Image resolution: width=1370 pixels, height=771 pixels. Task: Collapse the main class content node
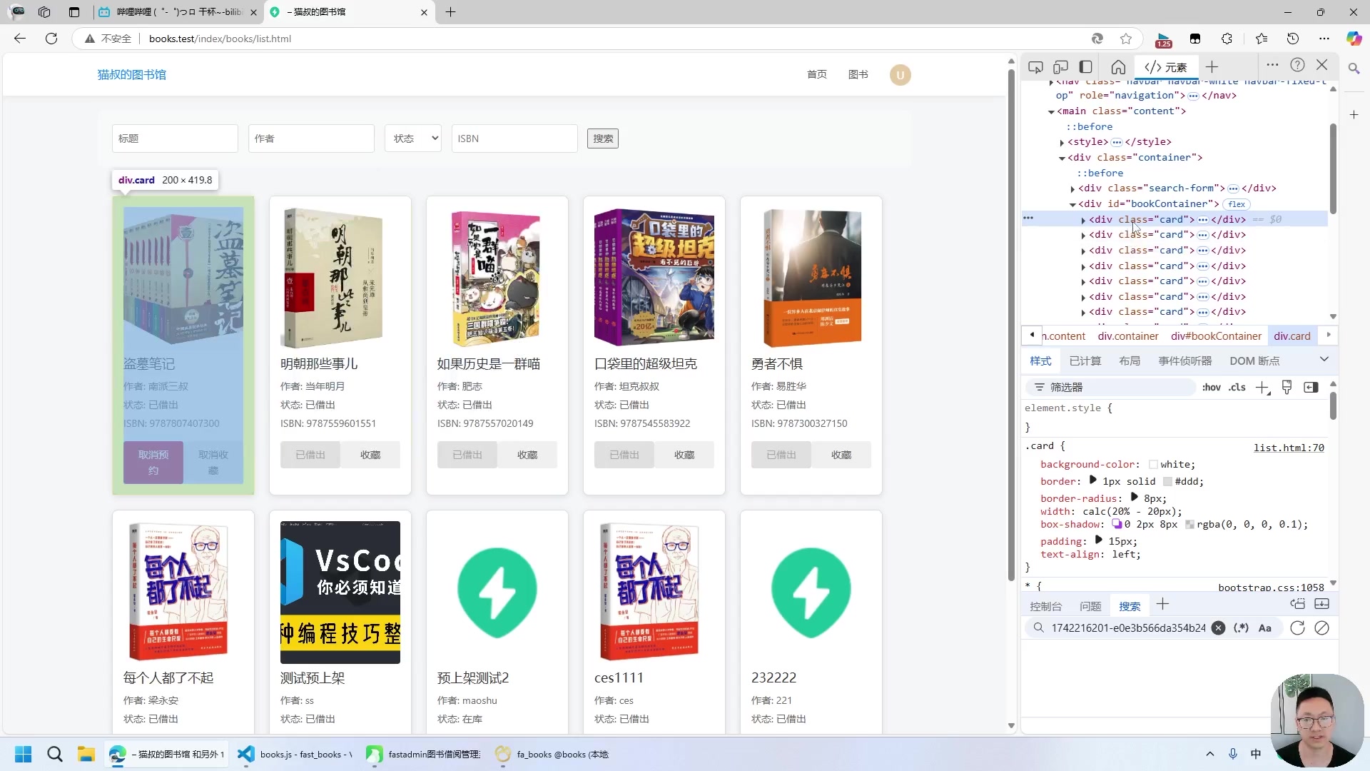[x=1051, y=112]
